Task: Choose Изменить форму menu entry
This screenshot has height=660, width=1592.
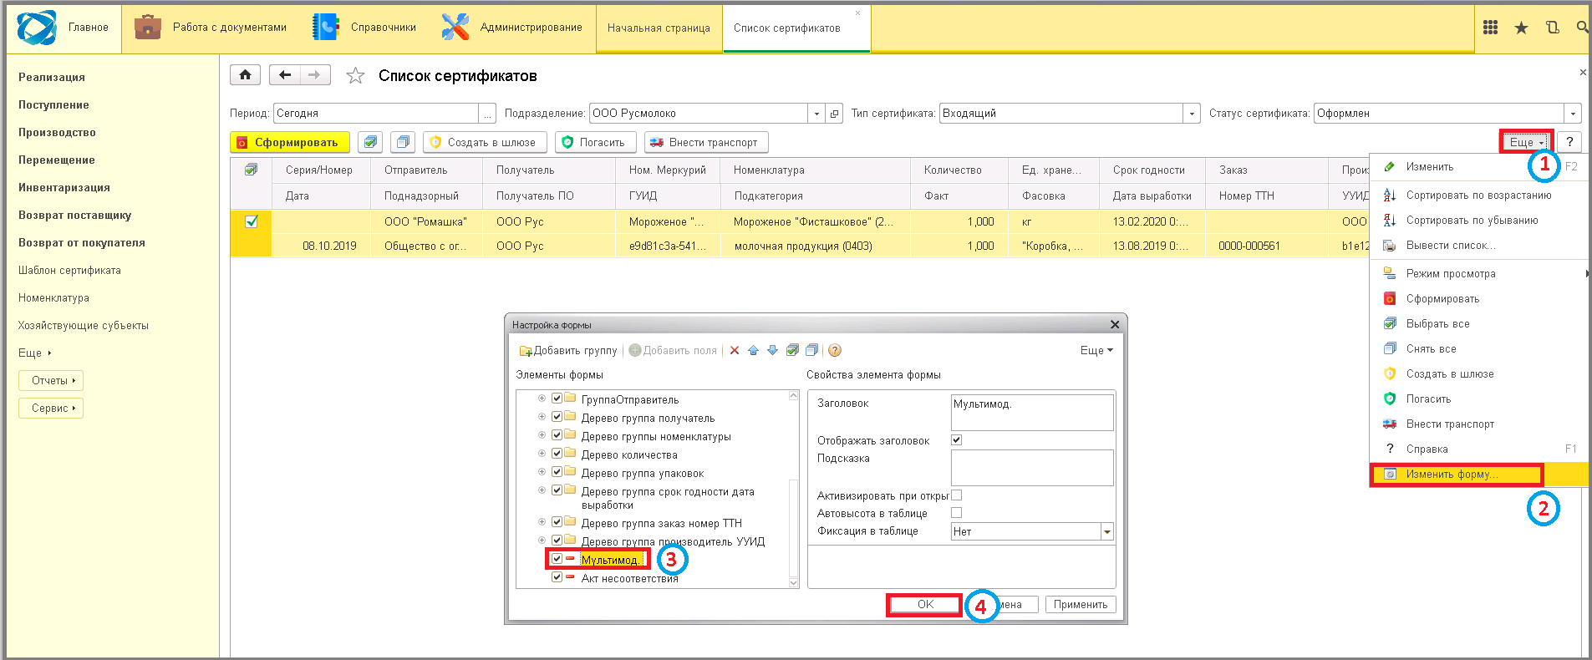Action: [1478, 474]
